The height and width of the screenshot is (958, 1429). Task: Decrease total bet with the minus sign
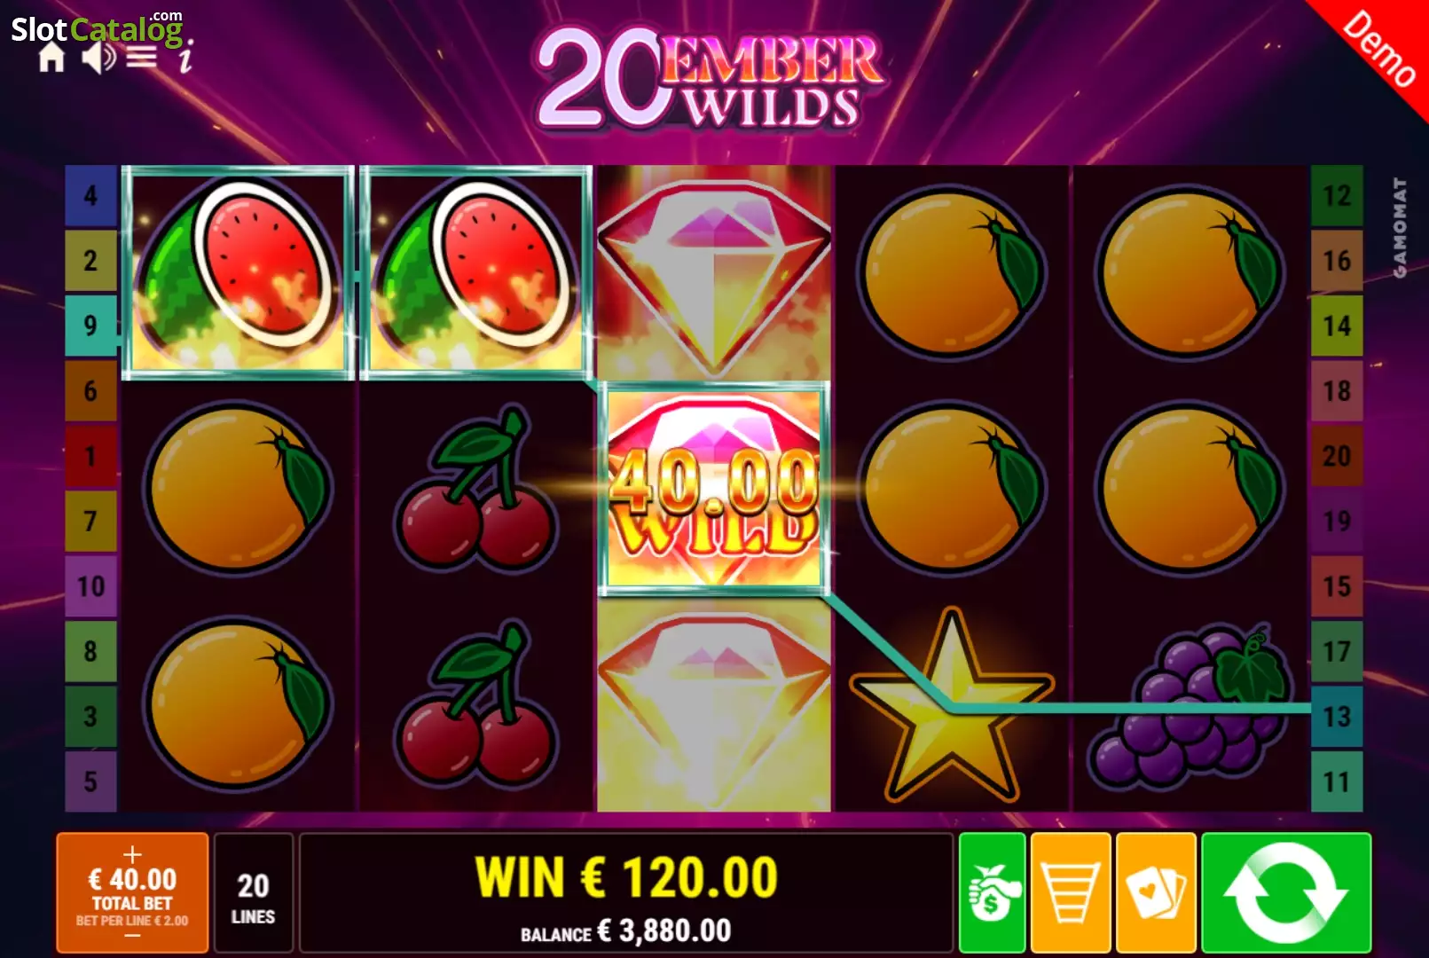(x=132, y=935)
